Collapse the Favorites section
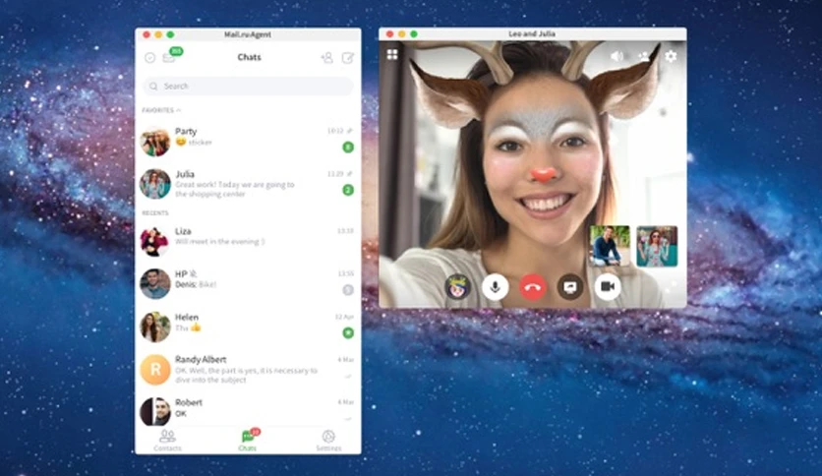Viewport: 822px width, 476px height. 161,110
